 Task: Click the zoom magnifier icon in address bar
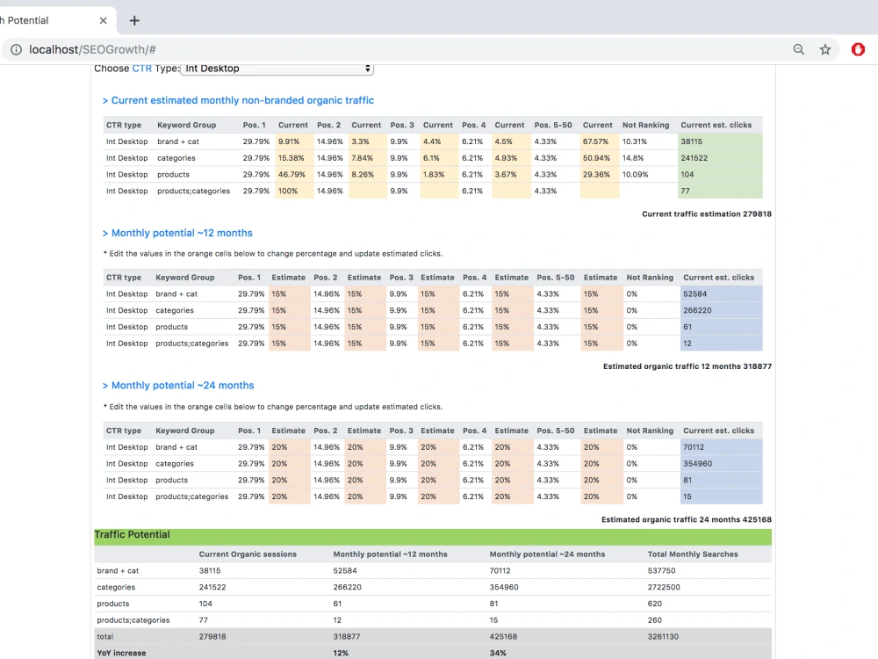pos(798,49)
